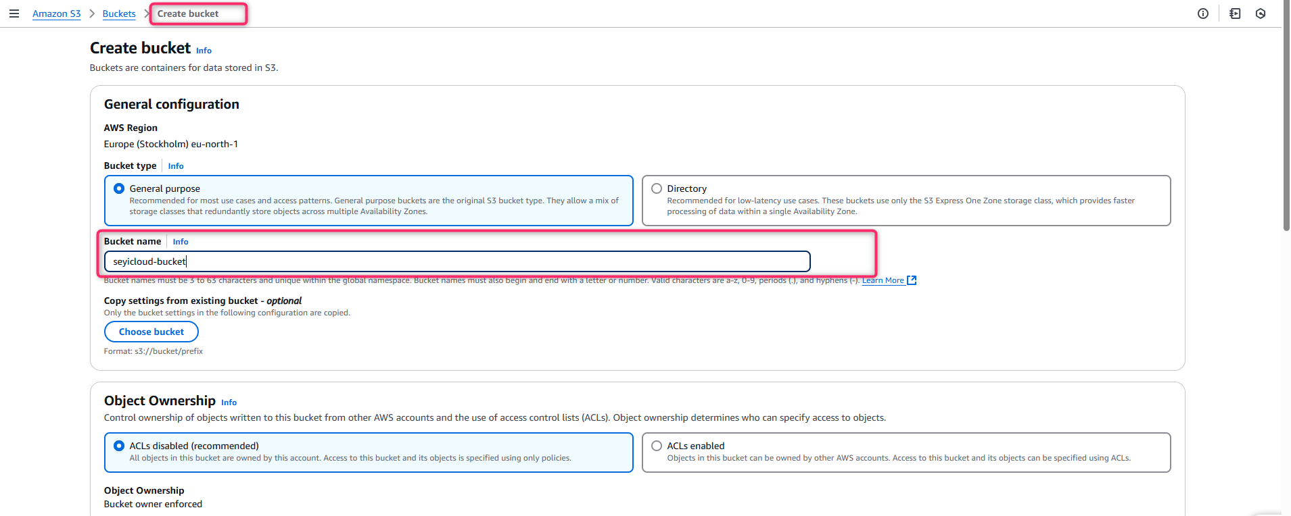Click the page vertical scrollbar thumb
This screenshot has width=1291, height=516.
1286,115
